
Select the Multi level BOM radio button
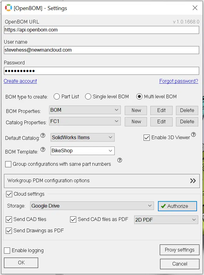click(139, 96)
